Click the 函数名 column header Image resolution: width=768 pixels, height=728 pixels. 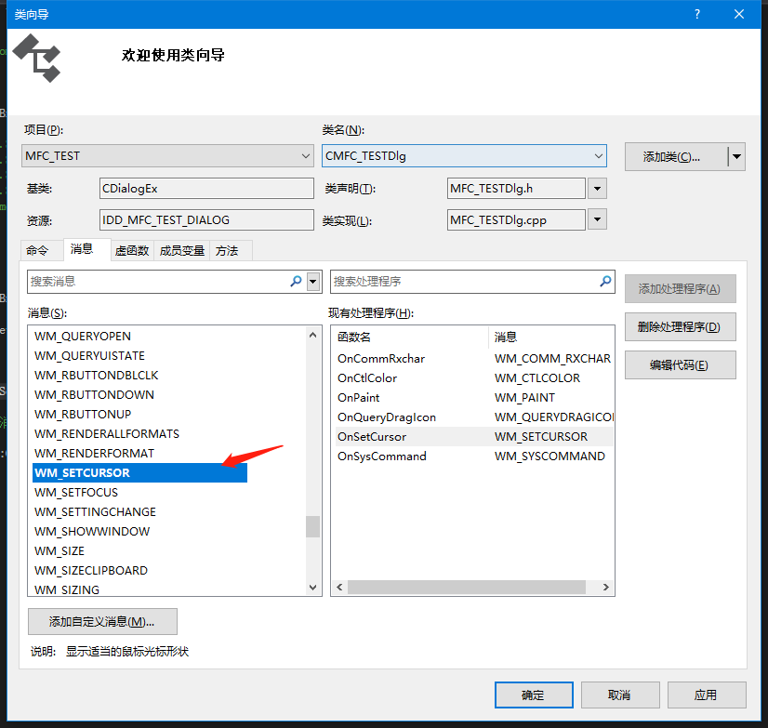coord(410,338)
